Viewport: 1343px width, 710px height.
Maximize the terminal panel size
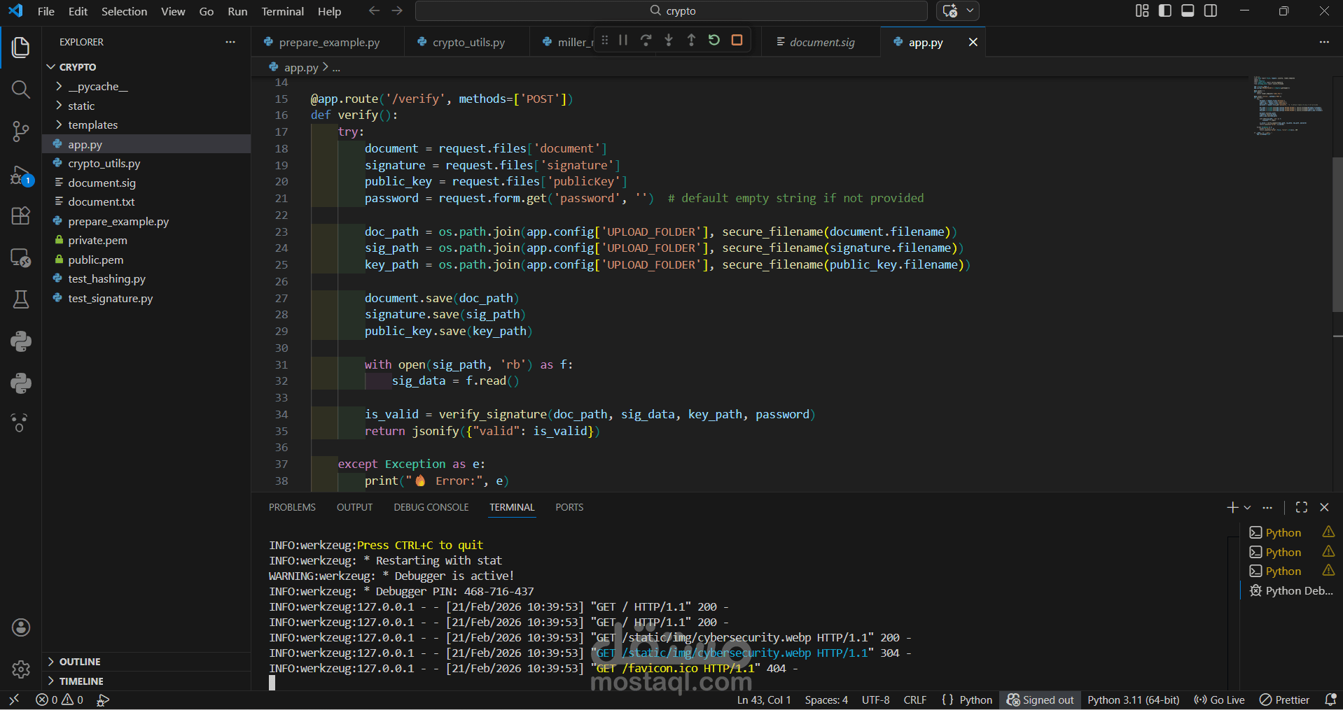point(1301,507)
